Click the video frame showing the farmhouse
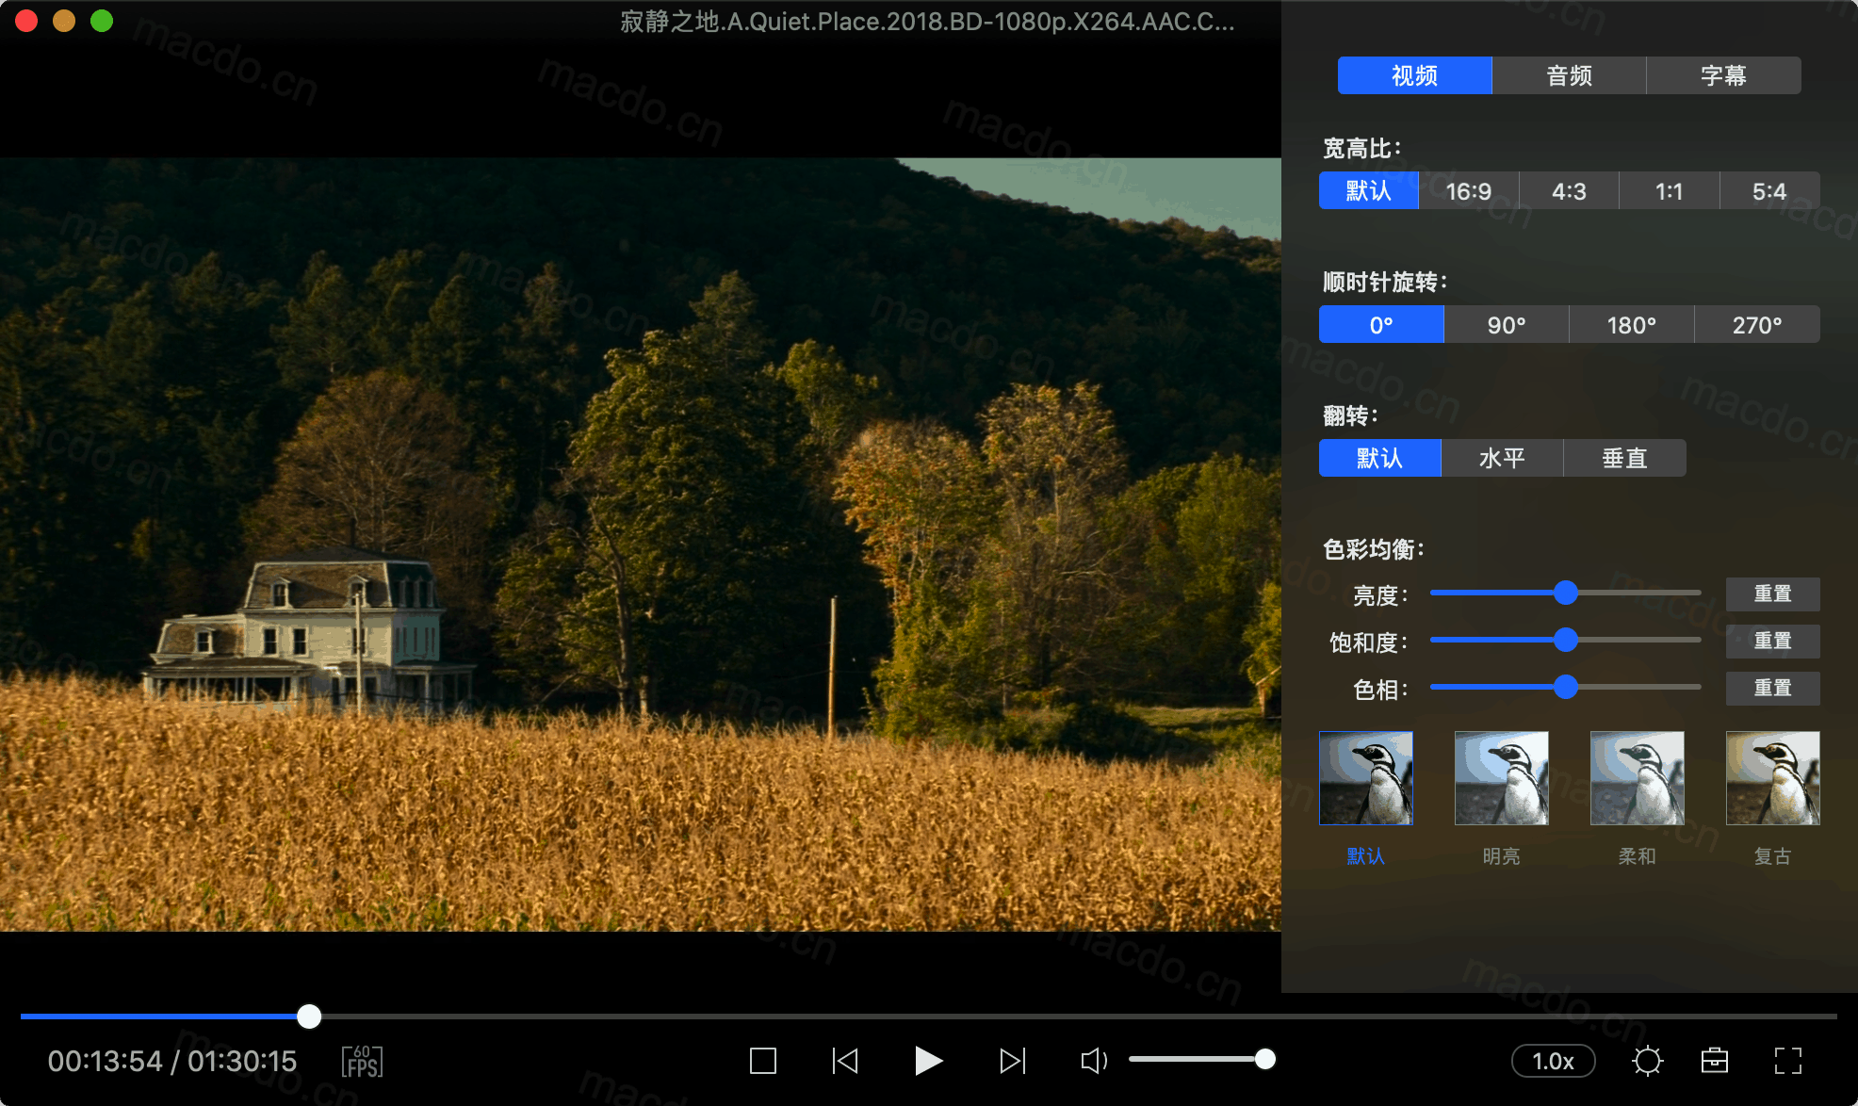 (x=641, y=545)
